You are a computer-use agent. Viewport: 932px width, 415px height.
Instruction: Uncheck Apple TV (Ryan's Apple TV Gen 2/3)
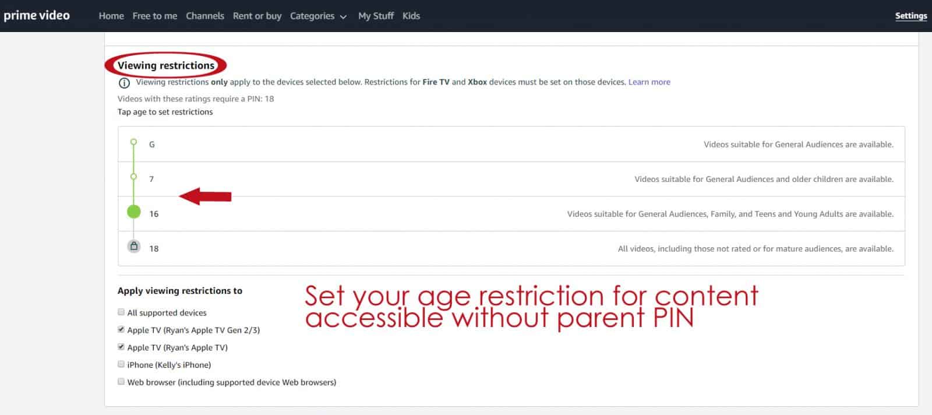(121, 329)
